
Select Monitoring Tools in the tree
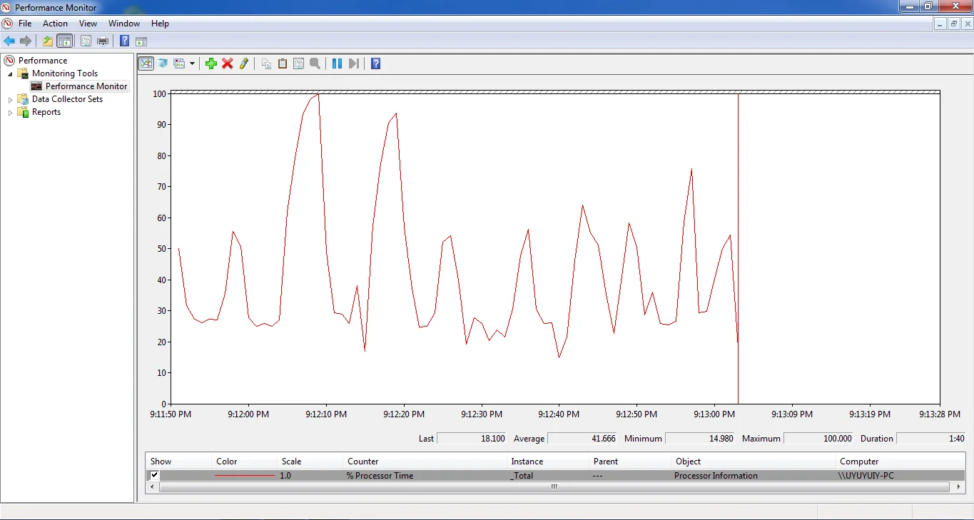(x=65, y=73)
